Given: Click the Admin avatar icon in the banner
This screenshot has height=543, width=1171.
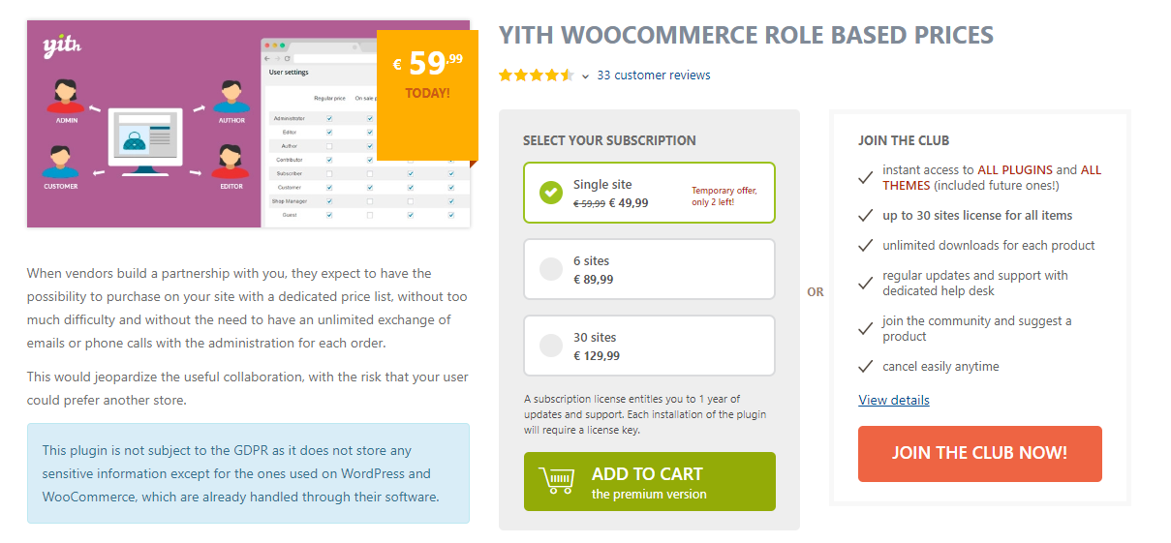Looking at the screenshot, I should click(66, 93).
